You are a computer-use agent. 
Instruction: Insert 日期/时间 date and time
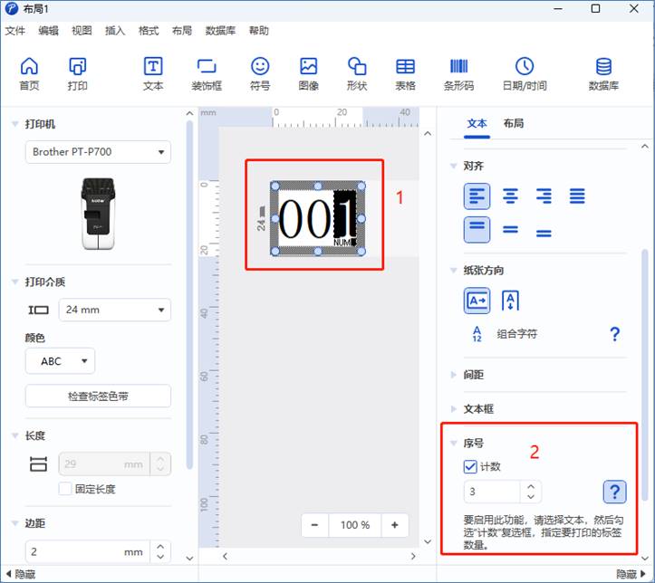(525, 73)
